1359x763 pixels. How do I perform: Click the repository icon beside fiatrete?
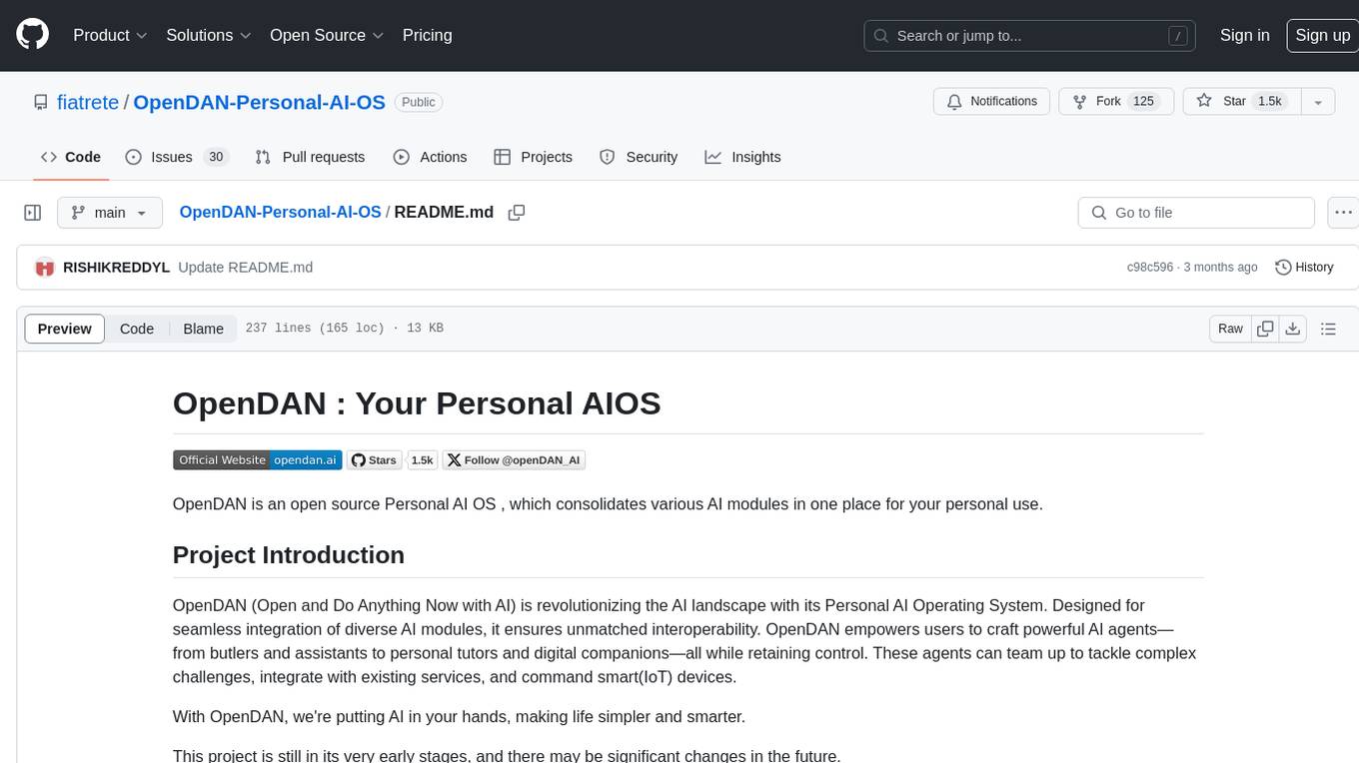(40, 102)
